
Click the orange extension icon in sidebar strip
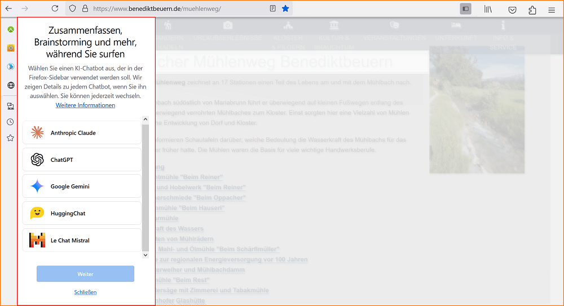coord(11,48)
